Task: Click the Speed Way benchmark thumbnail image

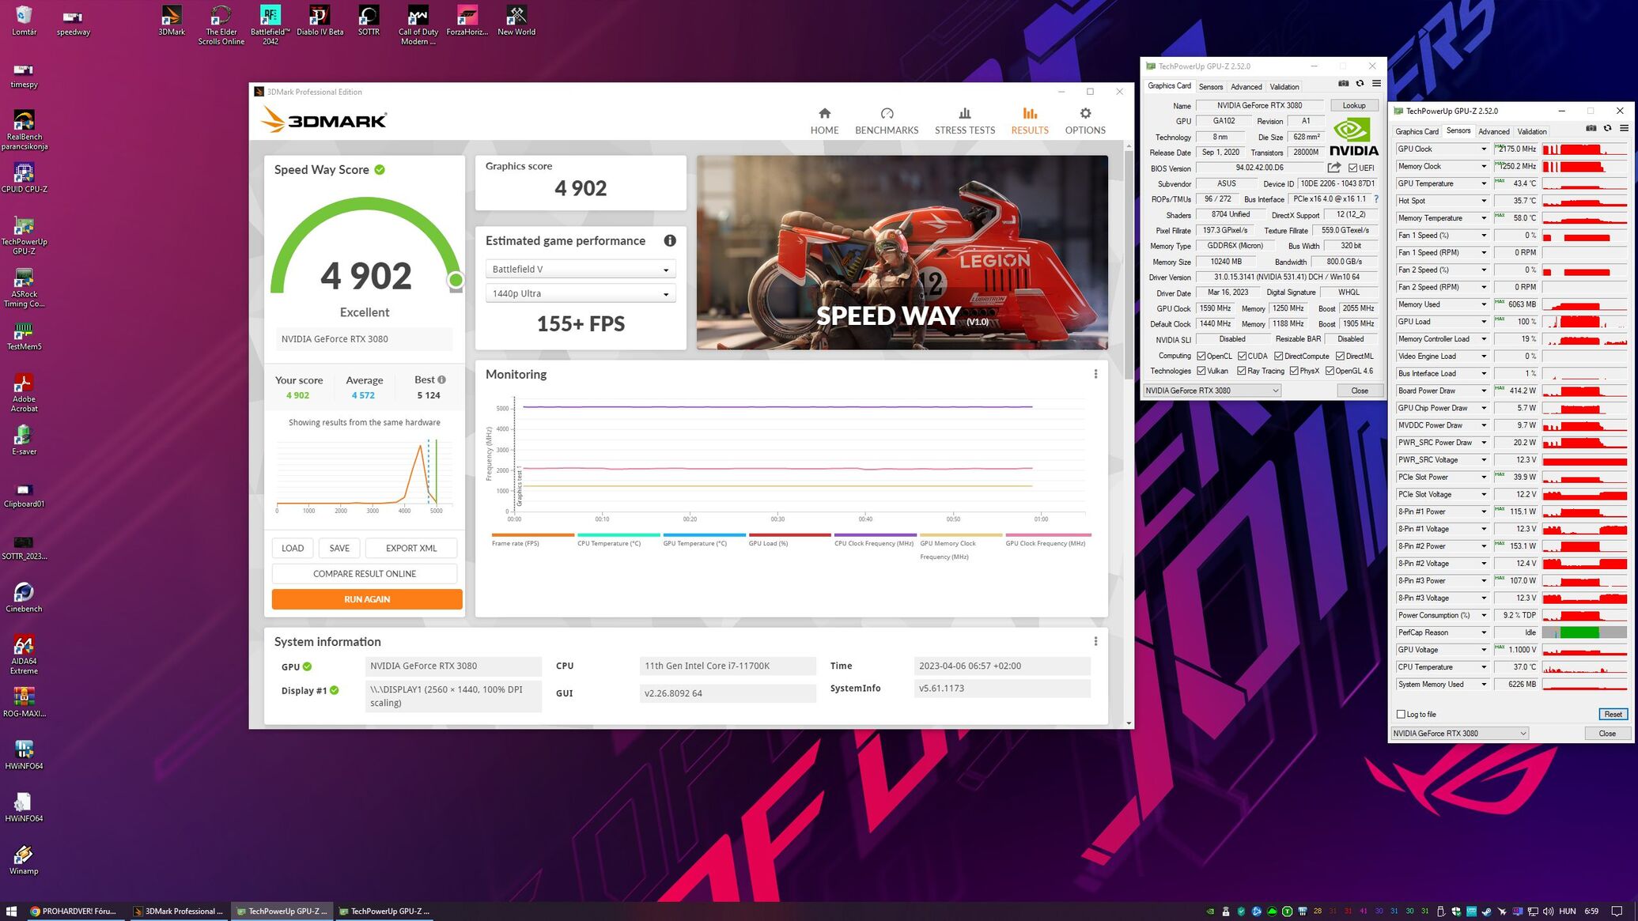Action: click(902, 252)
